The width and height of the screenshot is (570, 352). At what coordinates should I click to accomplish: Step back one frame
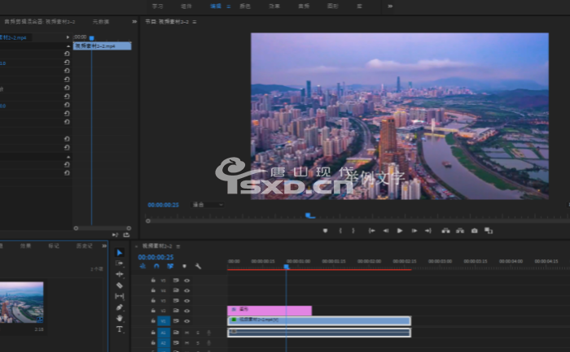tap(386, 230)
